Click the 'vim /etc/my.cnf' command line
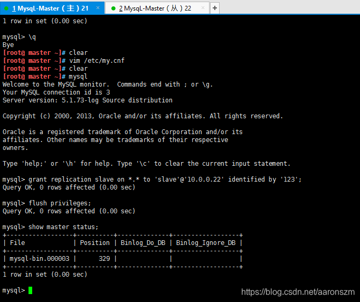The image size is (360, 302). [x=63, y=61]
